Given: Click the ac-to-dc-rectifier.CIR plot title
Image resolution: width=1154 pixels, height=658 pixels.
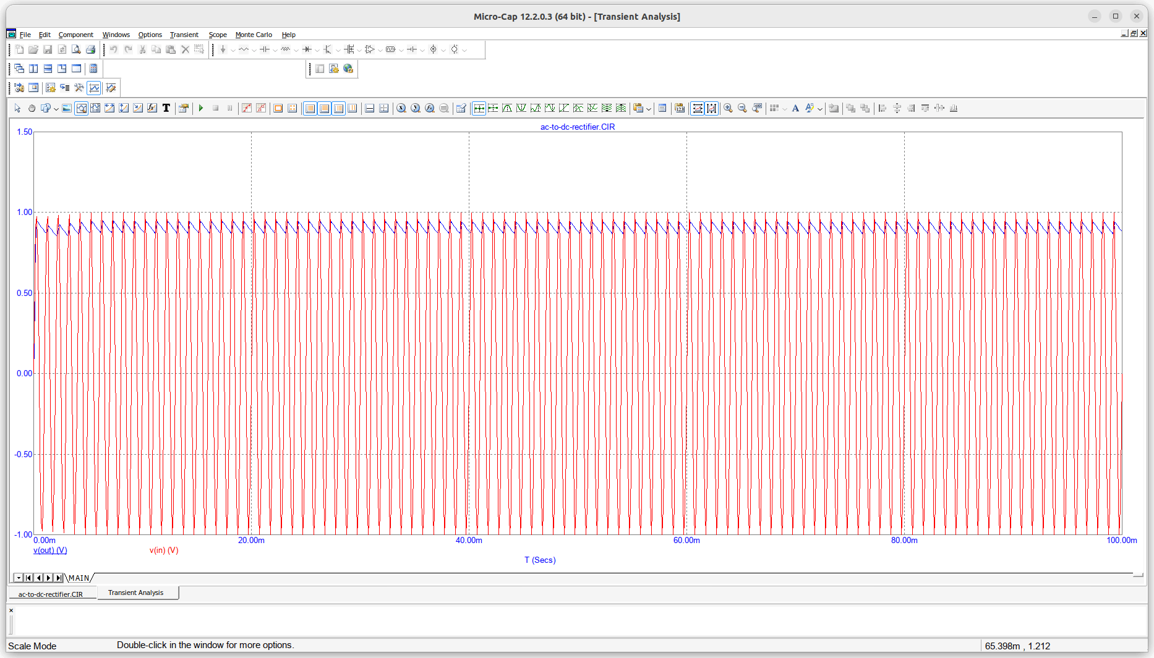Looking at the screenshot, I should [x=578, y=127].
